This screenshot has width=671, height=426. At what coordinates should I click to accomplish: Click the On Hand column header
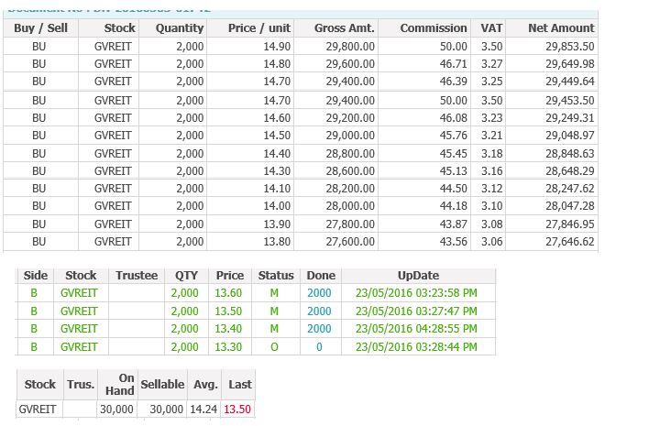click(119, 385)
